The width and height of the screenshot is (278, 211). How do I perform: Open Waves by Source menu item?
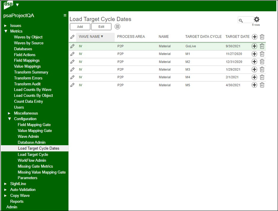pos(29,43)
